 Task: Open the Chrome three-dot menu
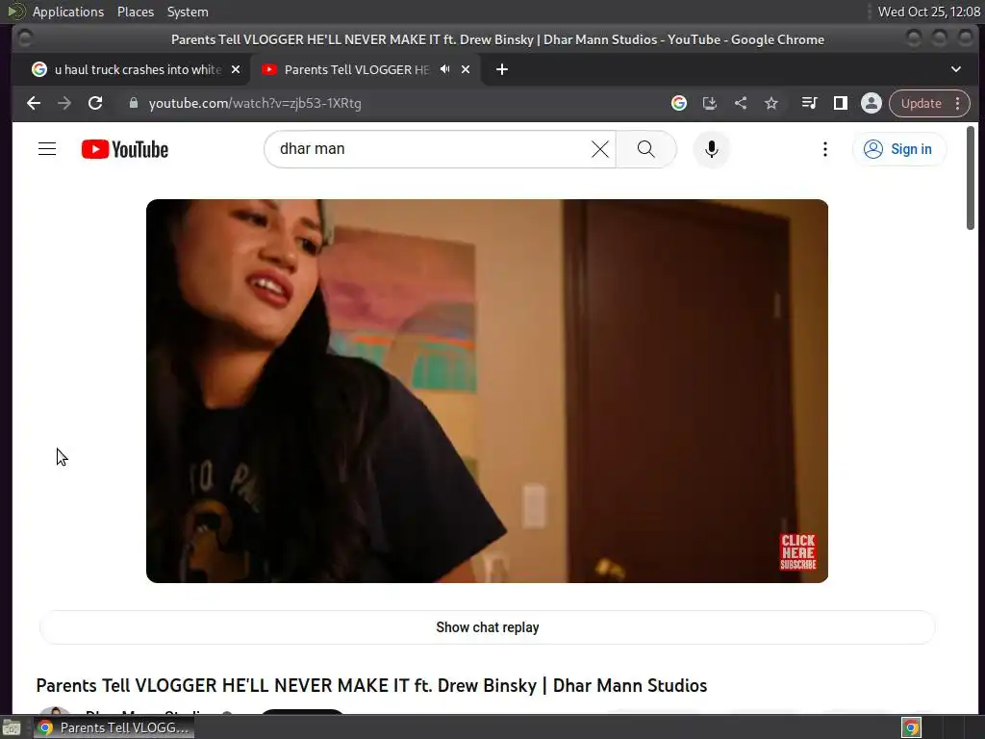pos(958,103)
